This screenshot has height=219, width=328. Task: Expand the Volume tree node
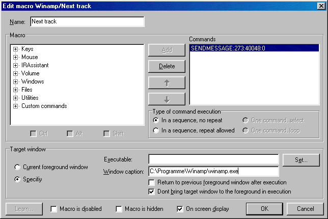15,74
